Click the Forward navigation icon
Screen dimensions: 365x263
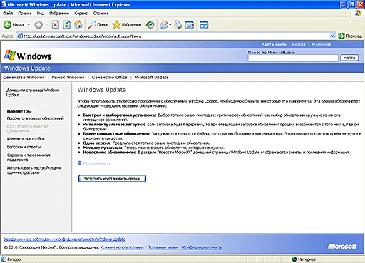pos(38,24)
